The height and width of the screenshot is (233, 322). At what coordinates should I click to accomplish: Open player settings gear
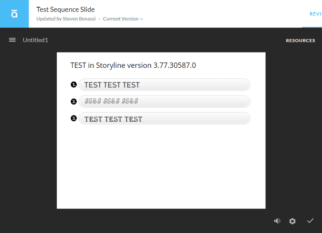292,221
